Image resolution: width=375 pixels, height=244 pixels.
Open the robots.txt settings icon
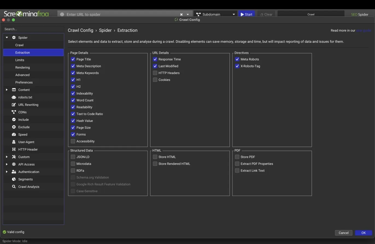14,97
